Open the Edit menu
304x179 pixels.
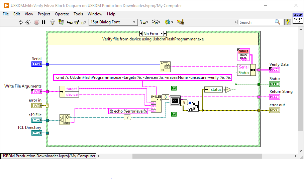(x=17, y=14)
